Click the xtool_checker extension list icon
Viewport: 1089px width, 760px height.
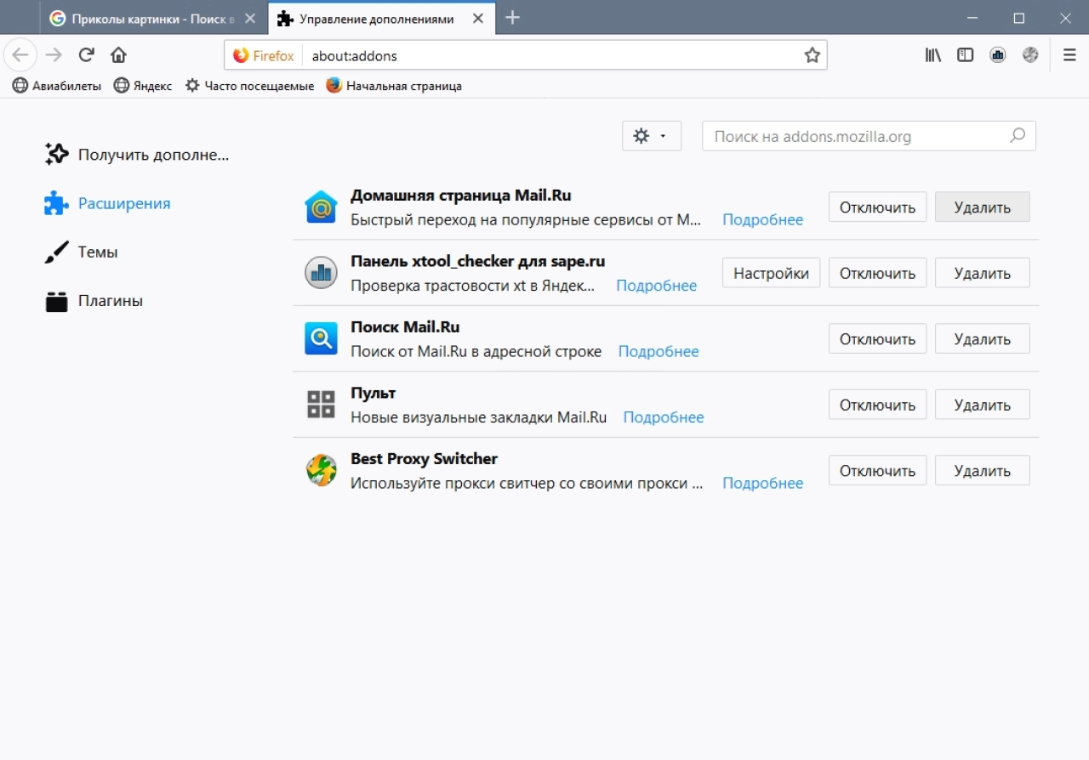point(321,273)
